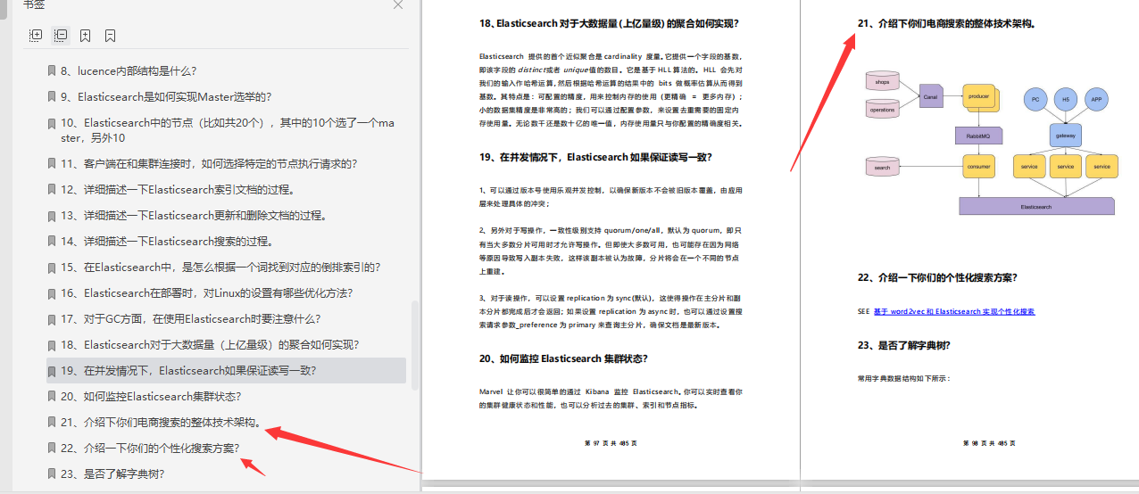Click the consumer box in the diagram
The image size is (1139, 494).
point(978,166)
